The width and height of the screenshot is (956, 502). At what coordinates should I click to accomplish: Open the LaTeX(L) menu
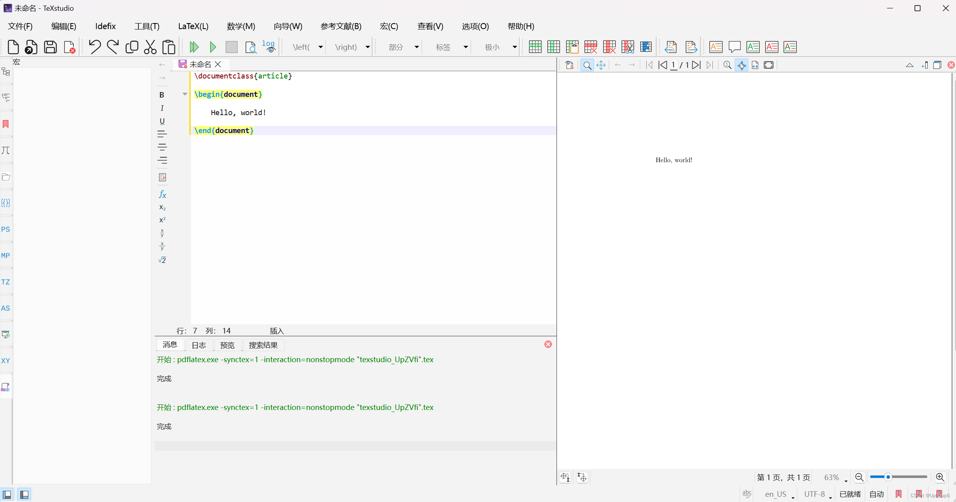coord(193,26)
